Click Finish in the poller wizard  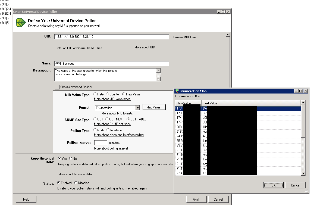[196, 200]
